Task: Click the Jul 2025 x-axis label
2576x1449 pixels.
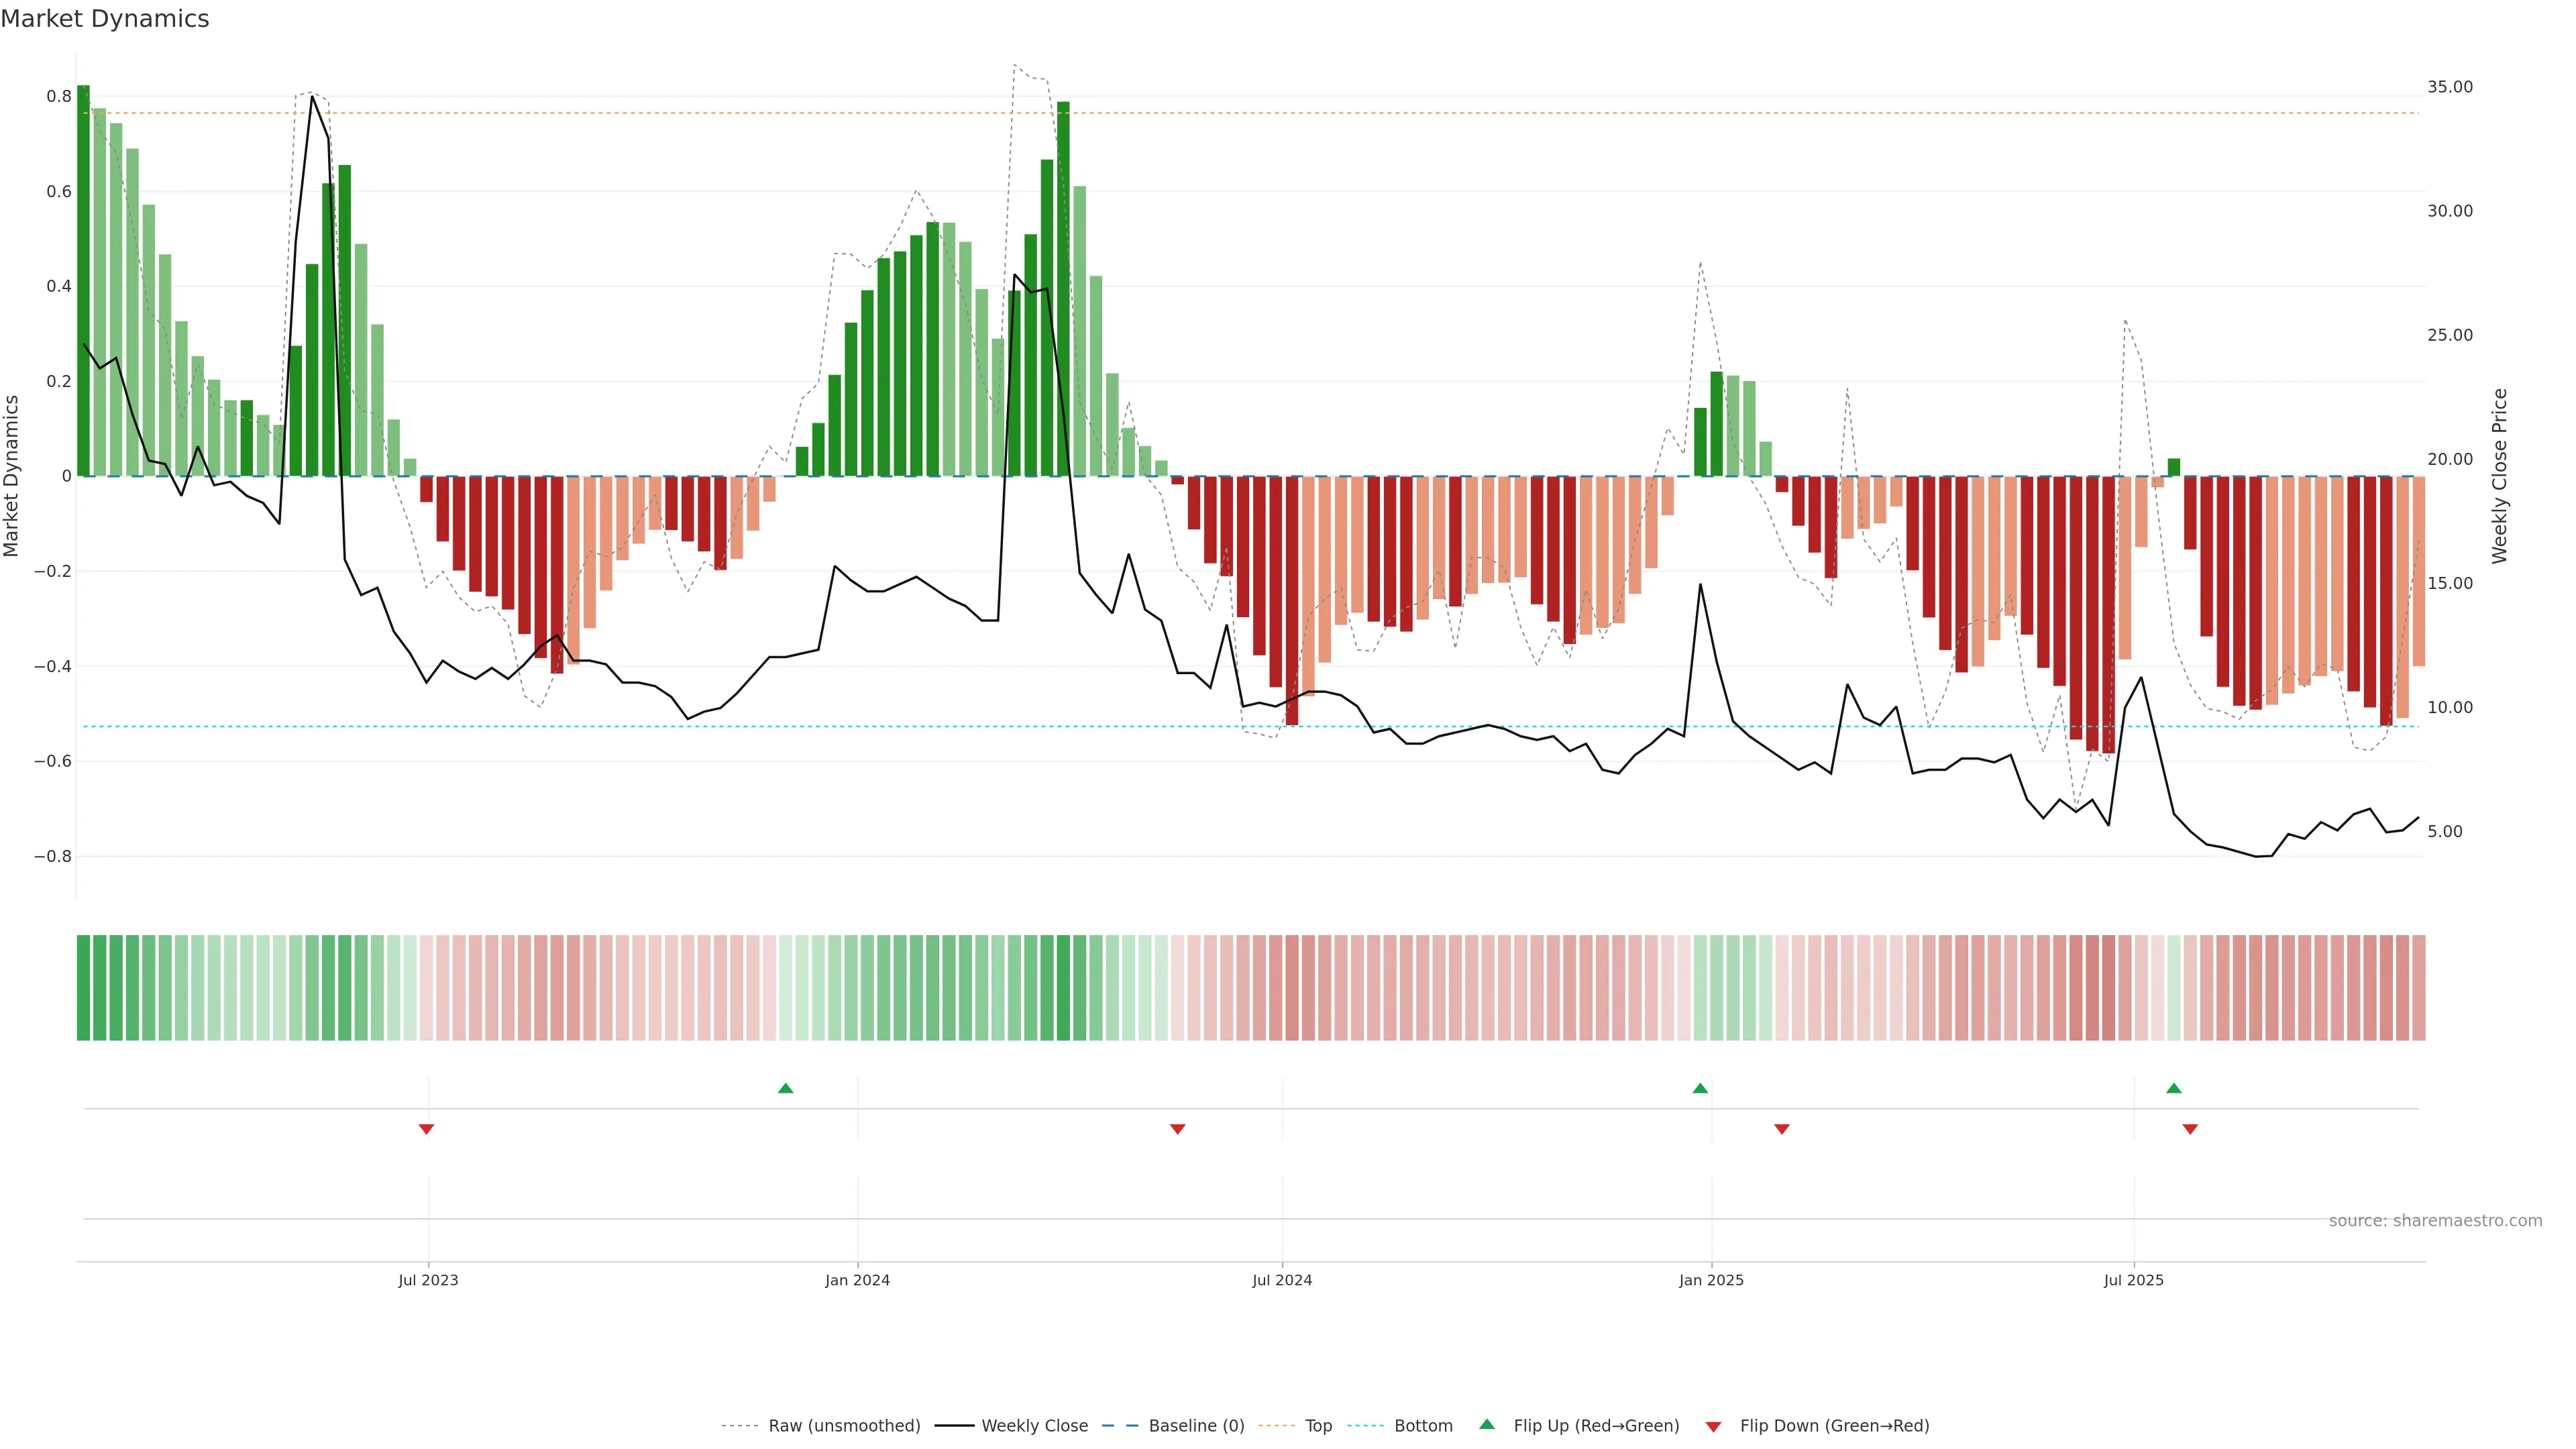Action: click(2133, 1280)
